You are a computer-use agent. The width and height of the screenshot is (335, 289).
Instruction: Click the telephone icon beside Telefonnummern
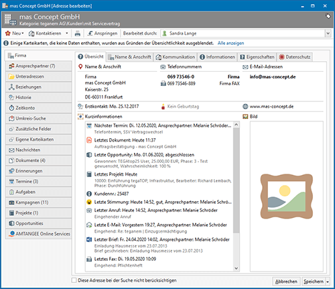pyautogui.click(x=163, y=67)
